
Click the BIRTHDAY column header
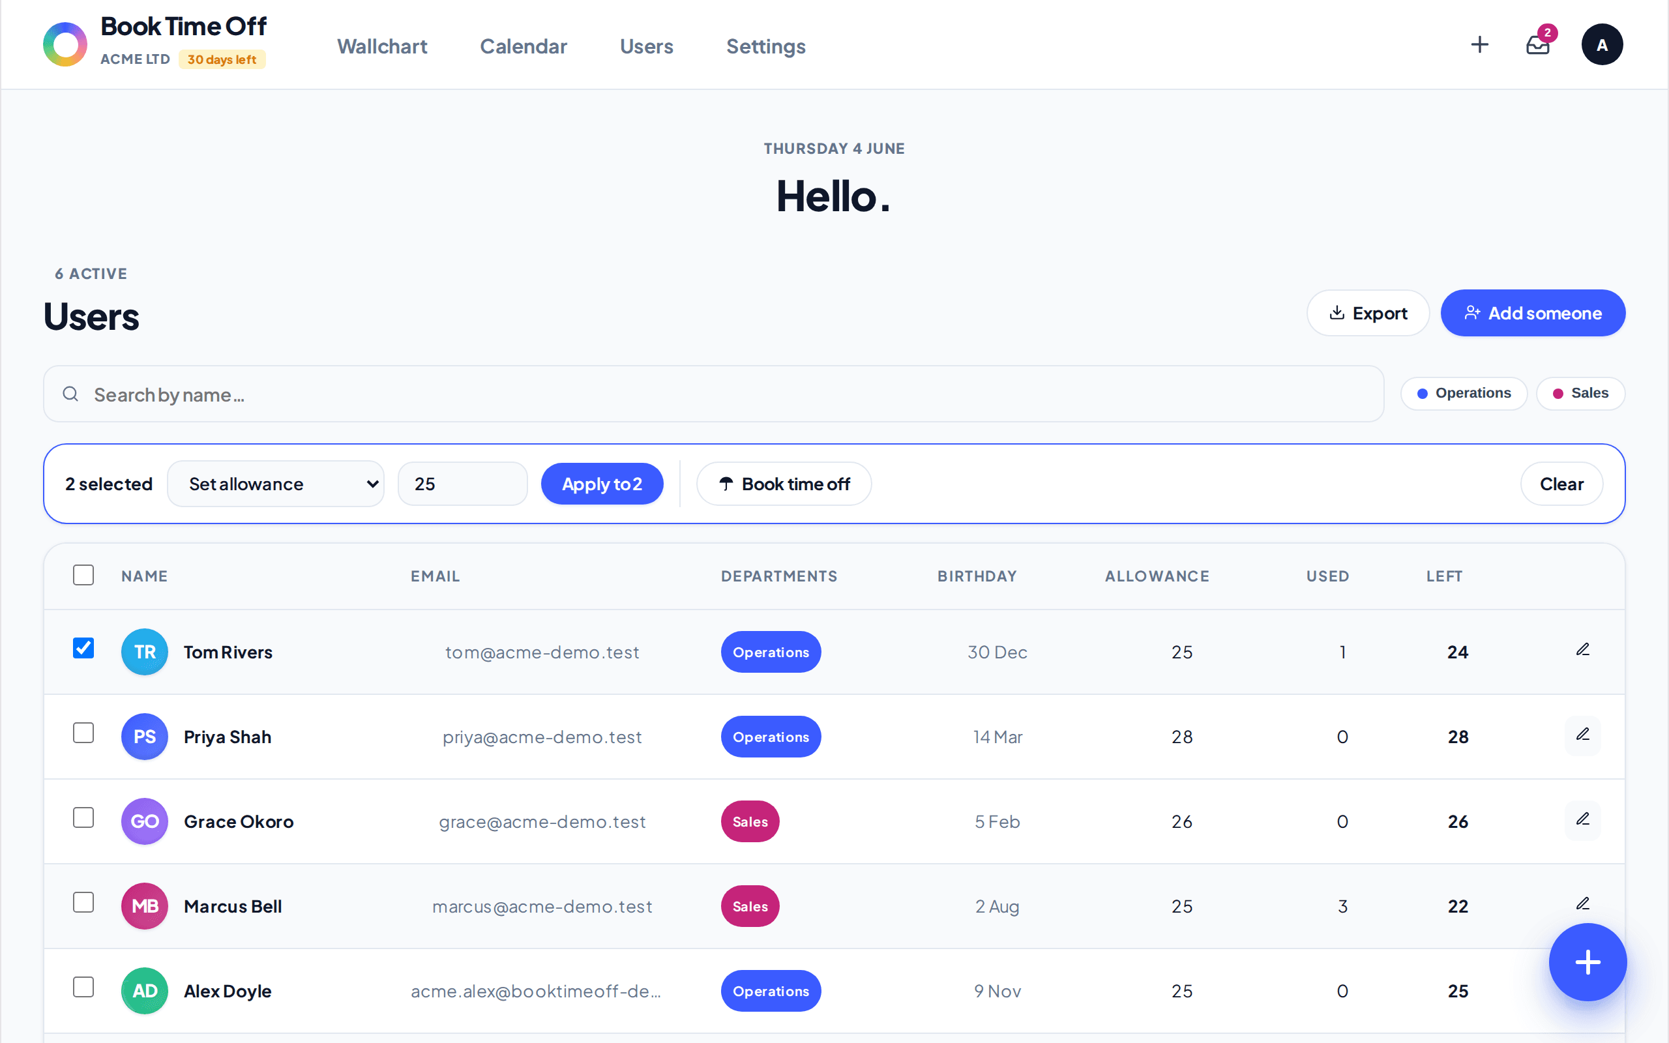coord(977,576)
